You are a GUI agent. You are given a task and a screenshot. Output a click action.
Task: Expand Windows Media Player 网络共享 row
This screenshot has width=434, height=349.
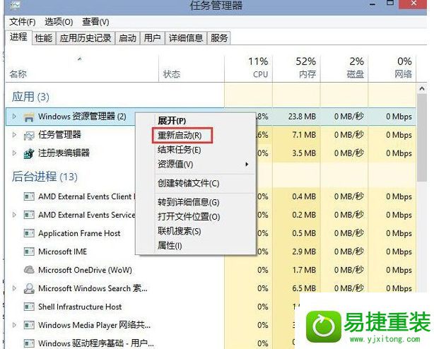tap(14, 325)
